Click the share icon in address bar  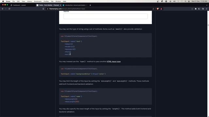point(153,9)
